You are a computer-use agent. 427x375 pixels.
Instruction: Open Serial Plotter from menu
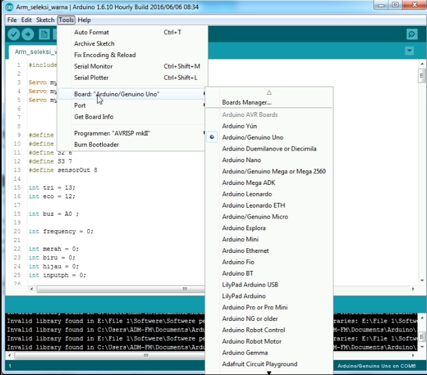[x=132, y=78]
